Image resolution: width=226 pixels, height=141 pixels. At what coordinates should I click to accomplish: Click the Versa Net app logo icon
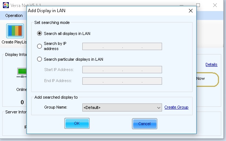click(x=6, y=5)
